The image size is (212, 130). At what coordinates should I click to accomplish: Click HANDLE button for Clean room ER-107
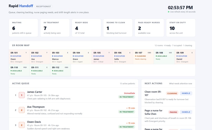(186, 93)
